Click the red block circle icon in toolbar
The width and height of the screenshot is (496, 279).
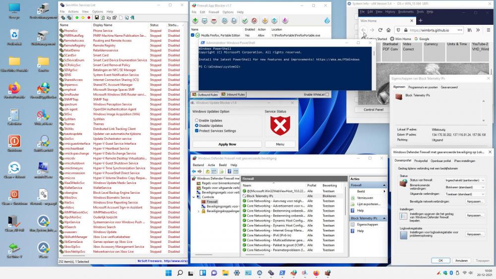tap(254, 21)
